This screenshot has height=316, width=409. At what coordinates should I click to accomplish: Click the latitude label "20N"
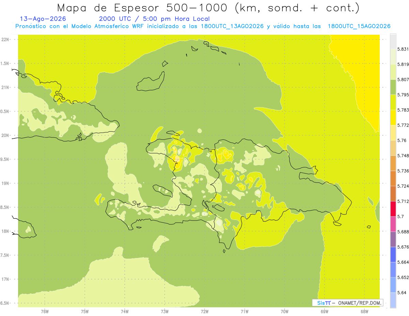5,135
